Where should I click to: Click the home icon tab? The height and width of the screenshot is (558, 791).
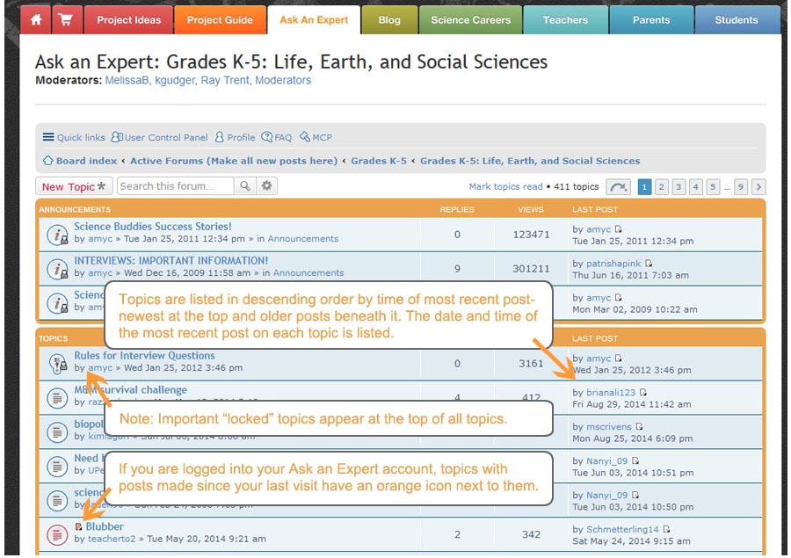tap(36, 20)
